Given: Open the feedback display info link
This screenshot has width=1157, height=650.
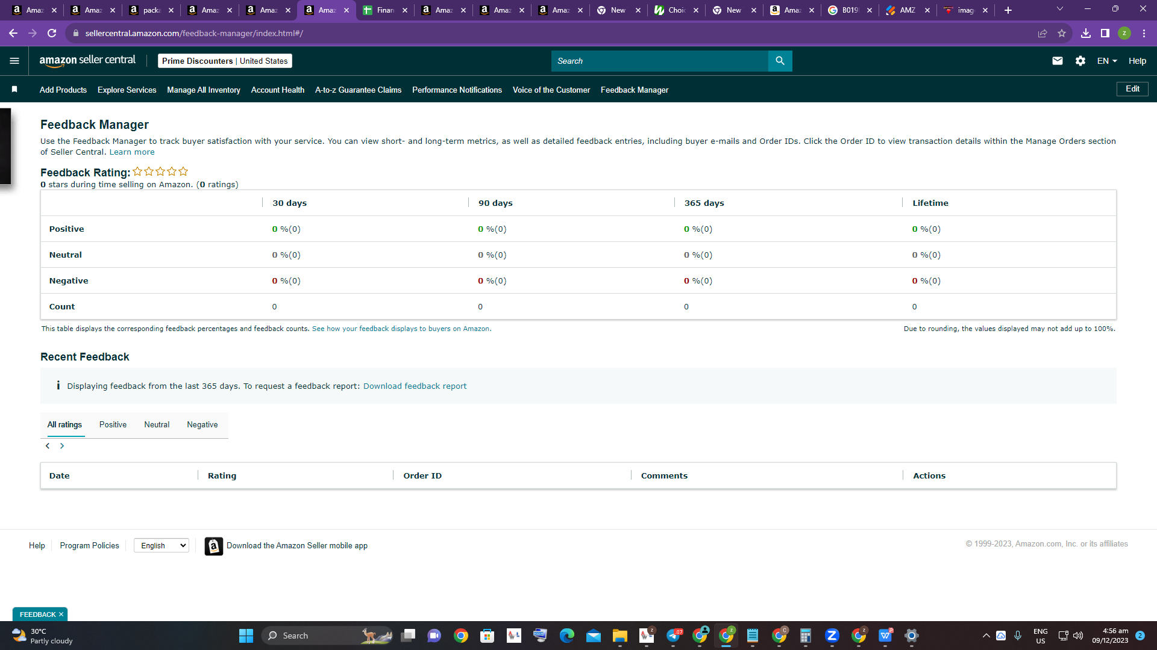Looking at the screenshot, I should coord(401,329).
